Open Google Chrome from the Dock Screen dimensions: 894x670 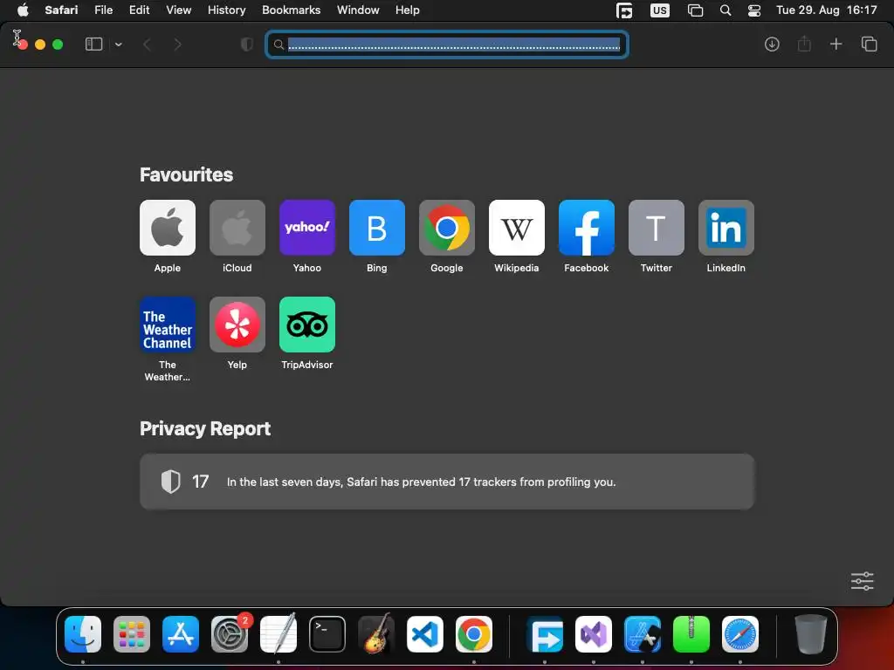click(x=474, y=634)
